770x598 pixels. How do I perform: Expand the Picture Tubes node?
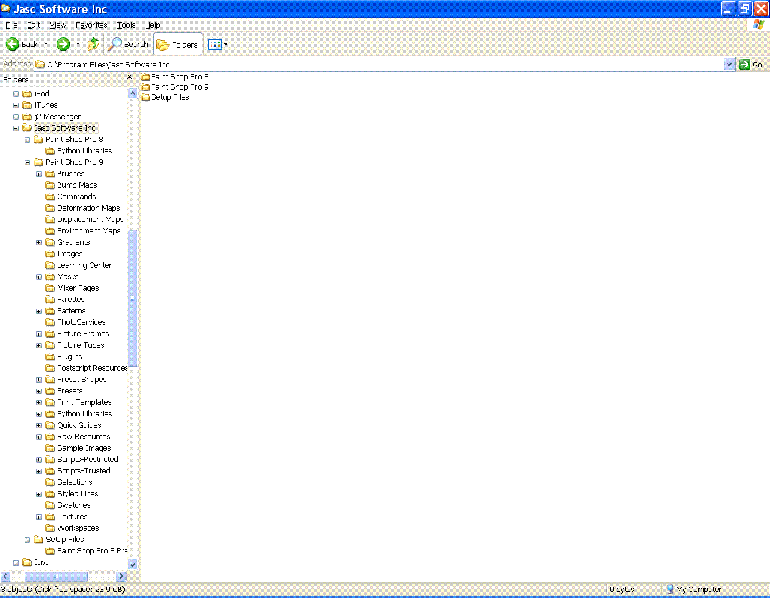pos(39,345)
